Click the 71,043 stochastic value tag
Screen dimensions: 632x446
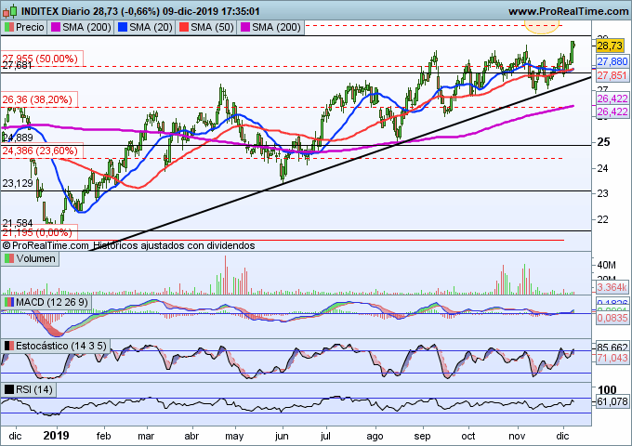pos(612,358)
